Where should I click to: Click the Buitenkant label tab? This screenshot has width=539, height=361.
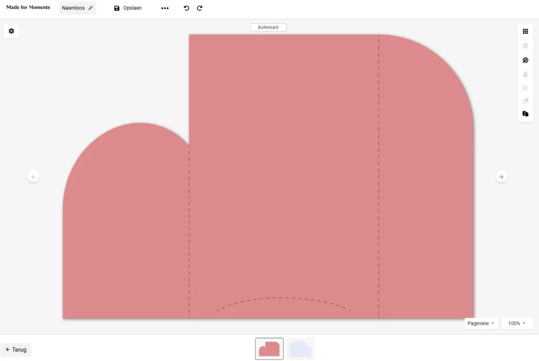[268, 27]
